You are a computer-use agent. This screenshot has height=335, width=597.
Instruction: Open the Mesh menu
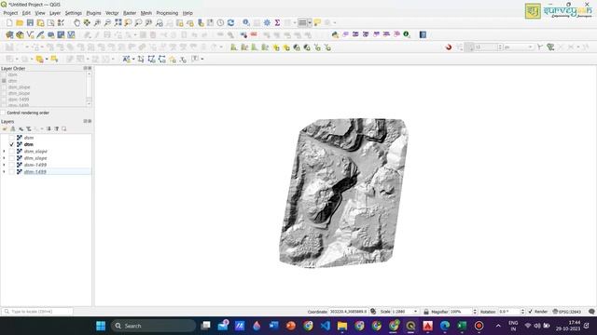click(146, 13)
